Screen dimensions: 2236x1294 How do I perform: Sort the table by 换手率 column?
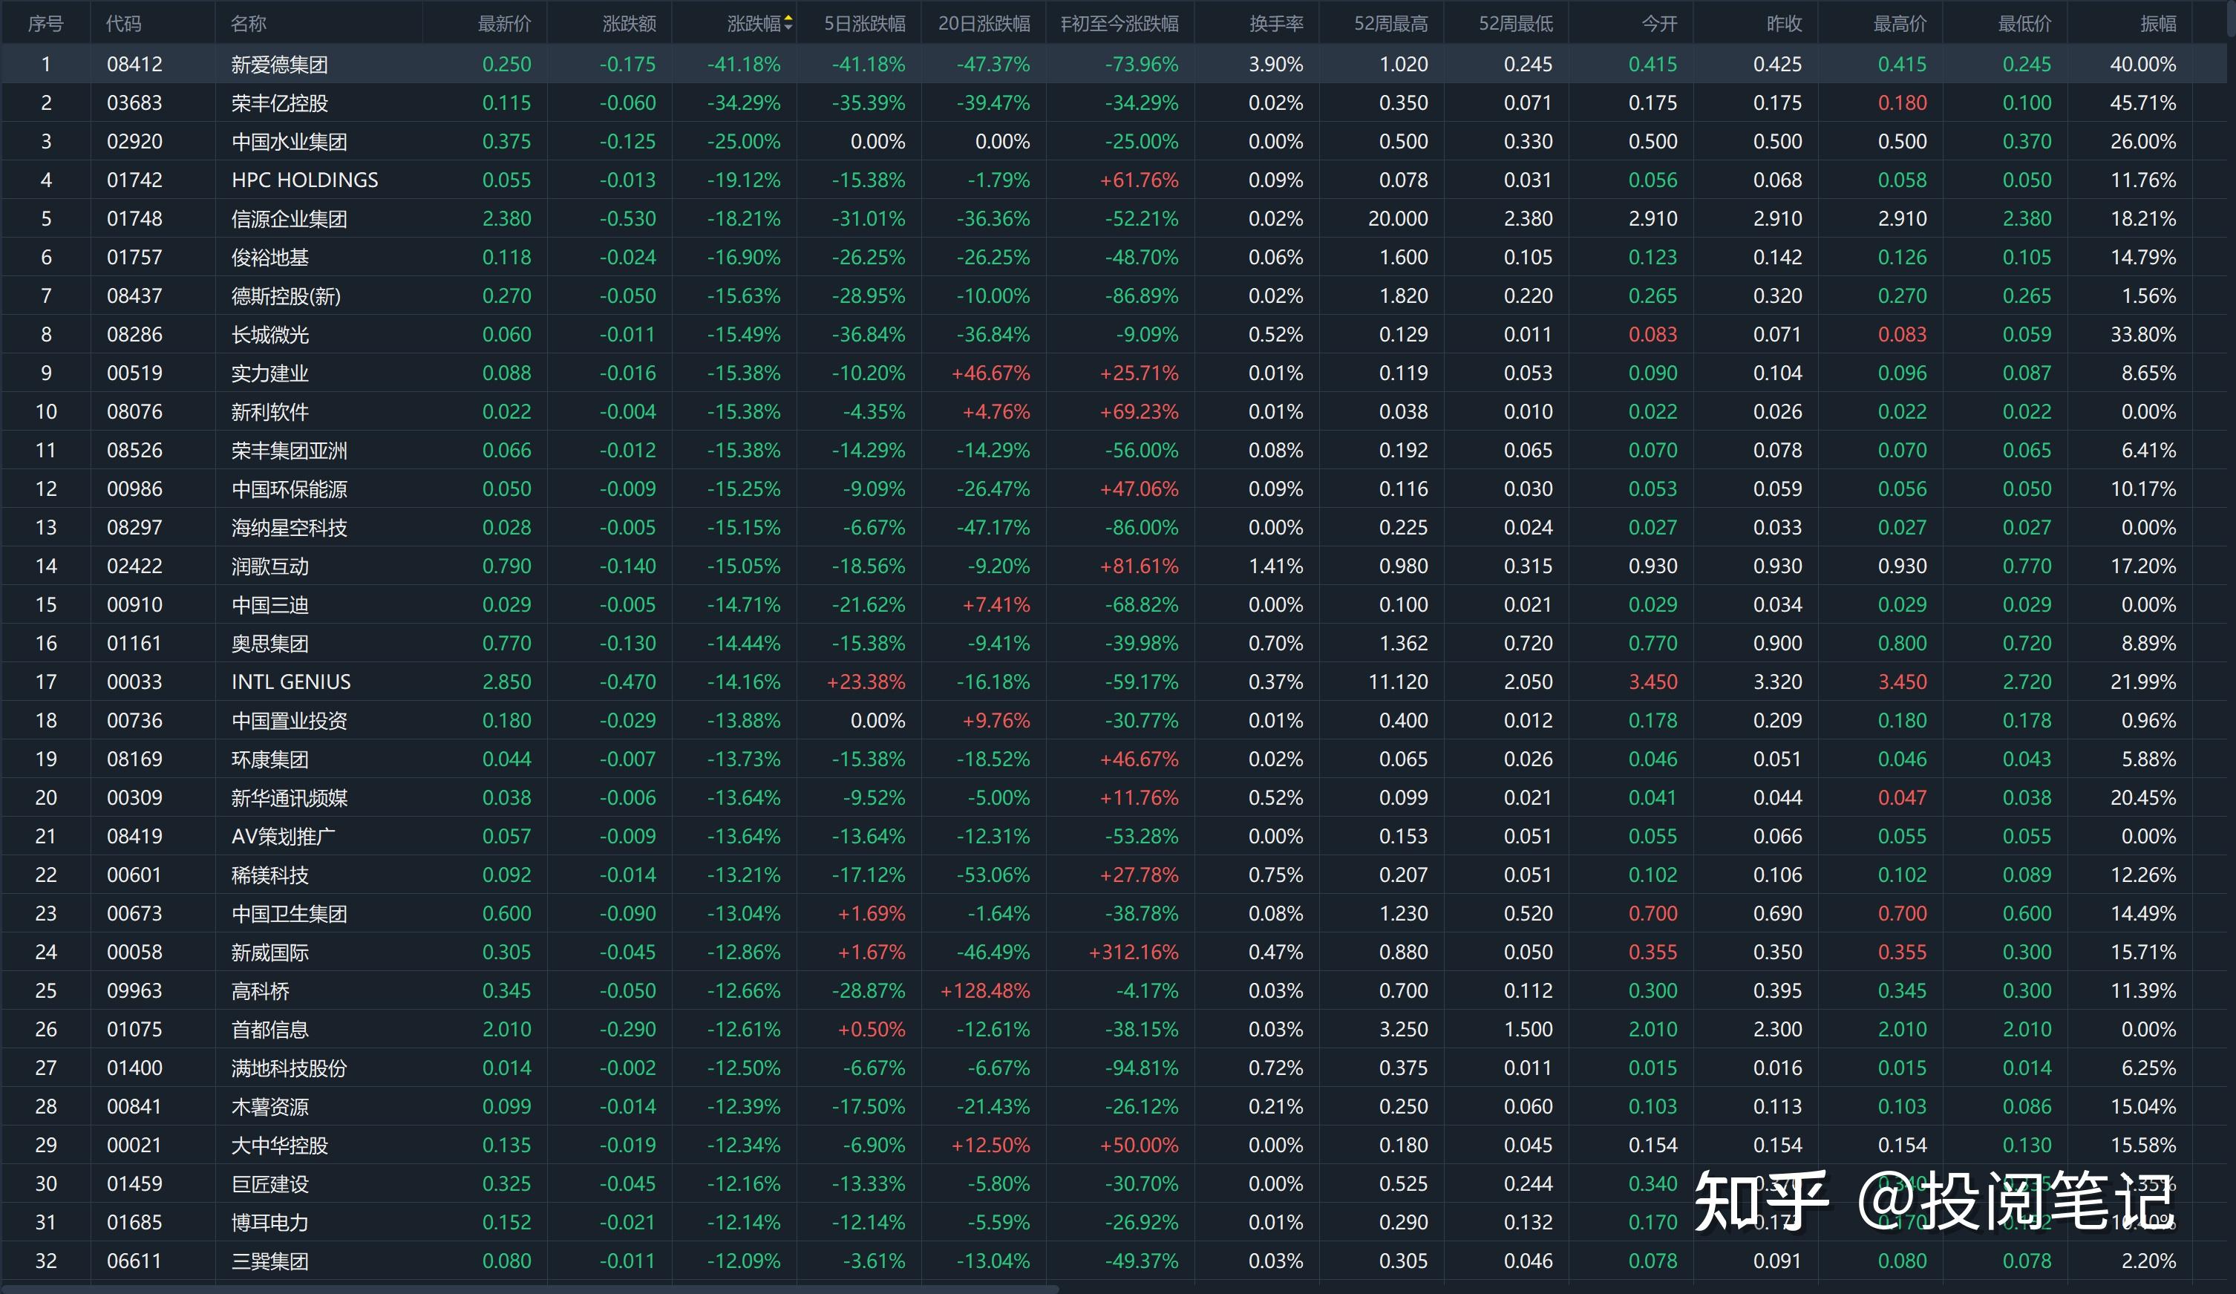(x=1276, y=24)
